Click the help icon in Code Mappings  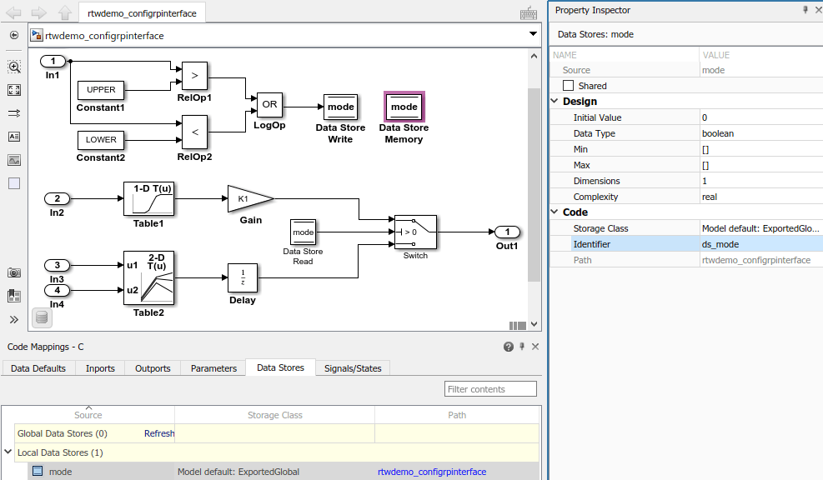pyautogui.click(x=508, y=347)
